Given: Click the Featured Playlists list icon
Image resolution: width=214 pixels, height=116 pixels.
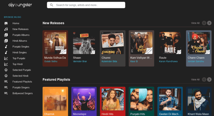Looking at the screenshot, I should (x=6, y=82).
